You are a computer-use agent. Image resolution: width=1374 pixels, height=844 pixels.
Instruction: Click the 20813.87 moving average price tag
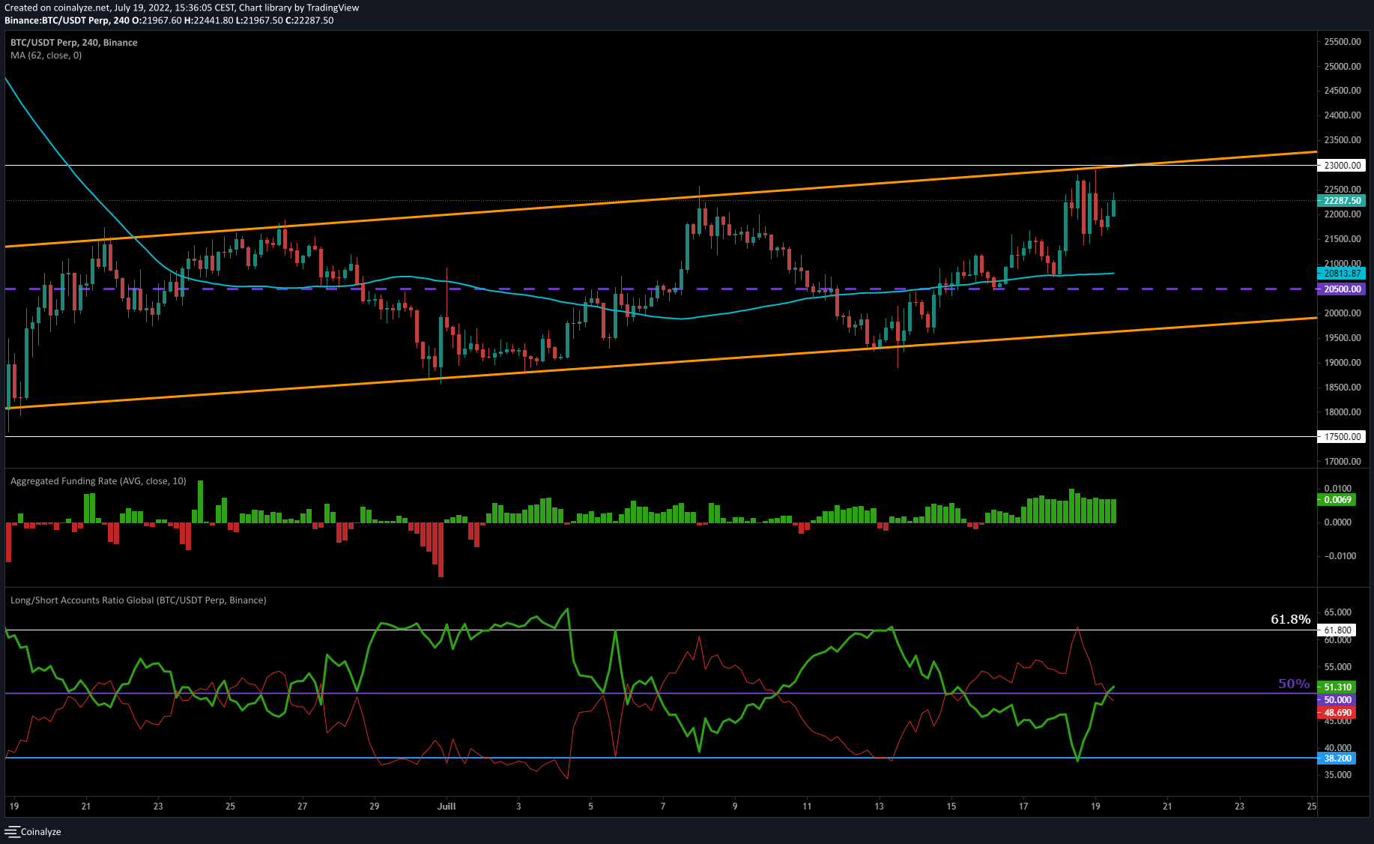click(x=1341, y=274)
